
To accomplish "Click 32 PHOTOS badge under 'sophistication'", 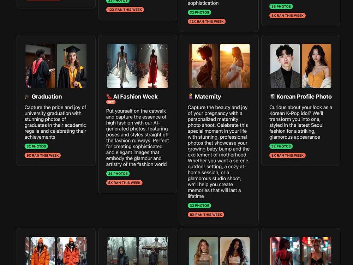I will (199, 12).
